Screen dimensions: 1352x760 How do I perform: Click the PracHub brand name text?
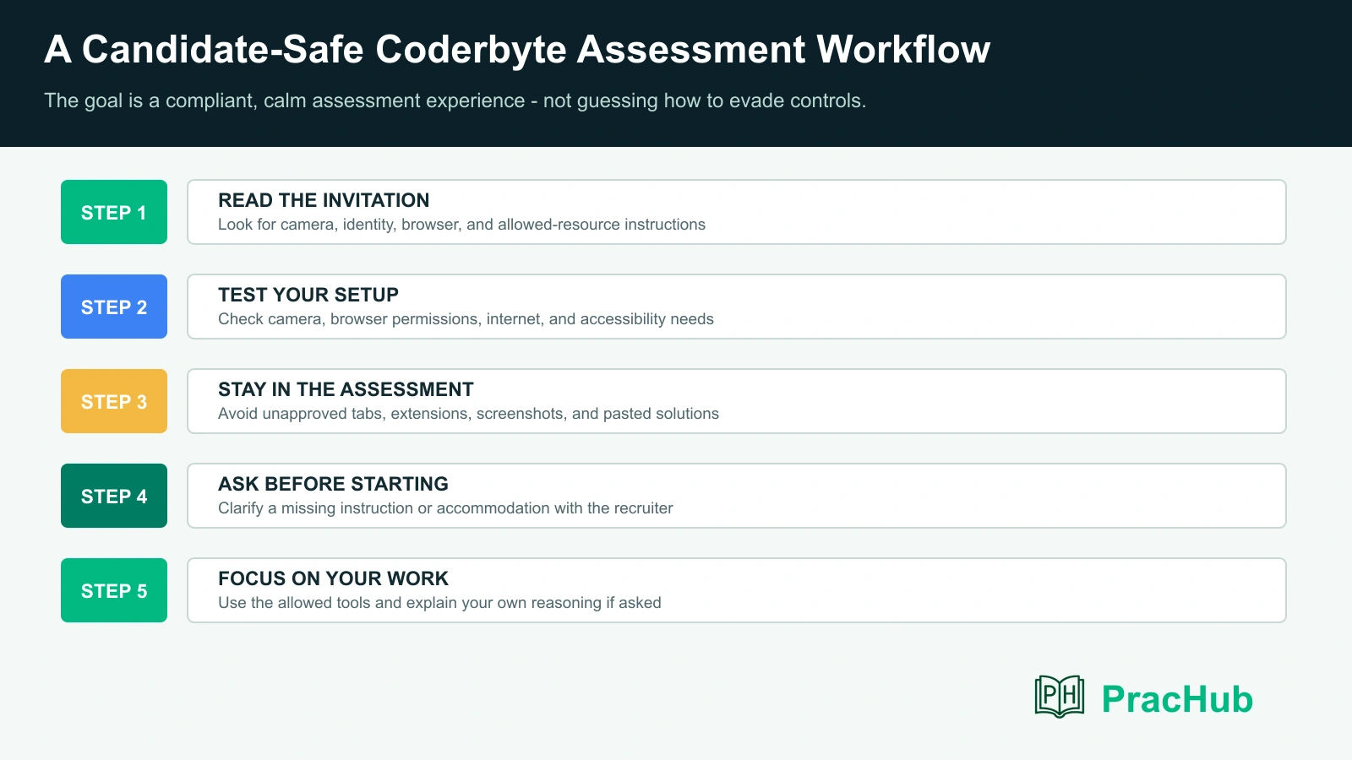pyautogui.click(x=1177, y=699)
